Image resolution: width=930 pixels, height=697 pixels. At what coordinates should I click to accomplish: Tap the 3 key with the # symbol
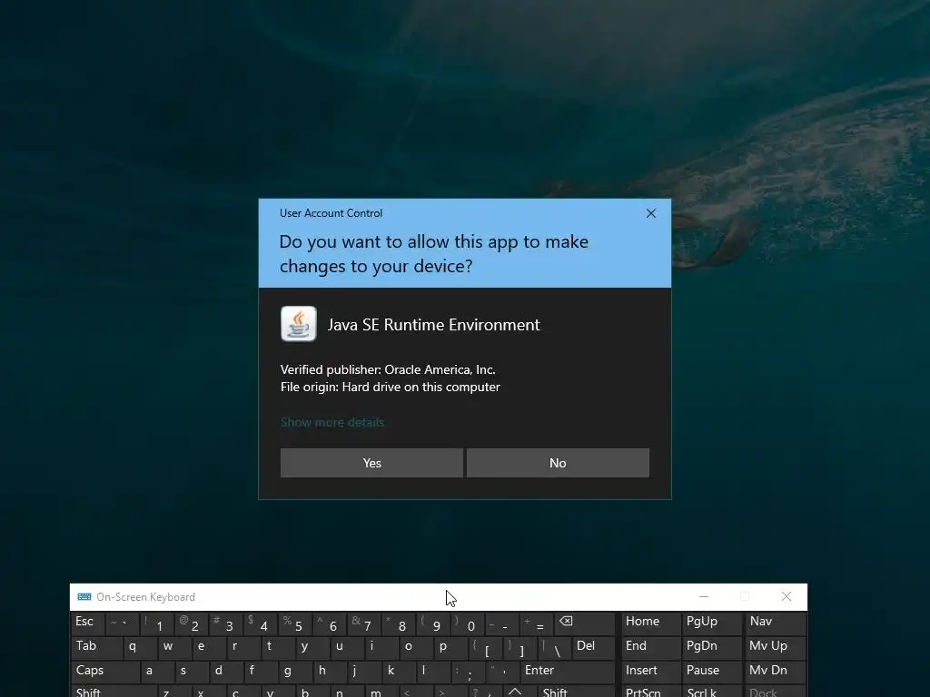click(x=226, y=623)
